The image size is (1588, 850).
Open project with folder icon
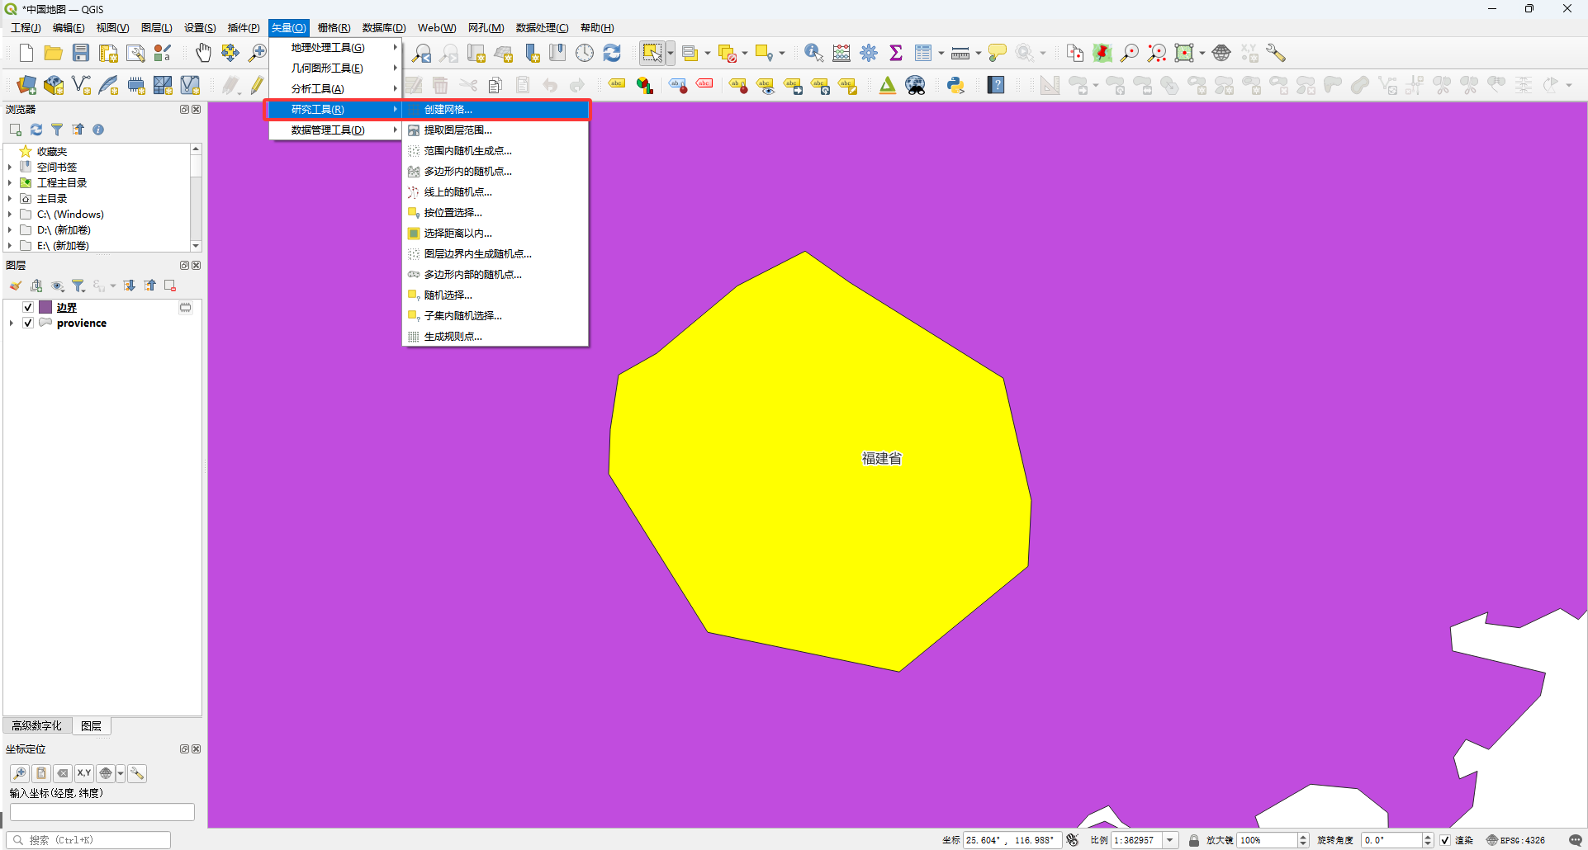pyautogui.click(x=53, y=54)
